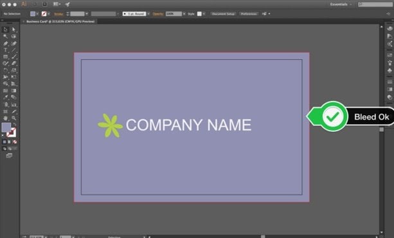This screenshot has width=394, height=238.
Task: Select the Type tool
Action: [x=5, y=50]
